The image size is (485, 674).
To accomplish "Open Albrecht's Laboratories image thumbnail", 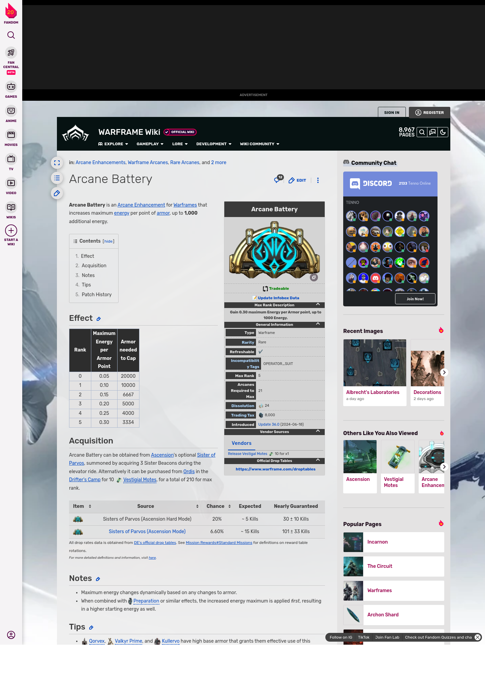I will point(375,363).
